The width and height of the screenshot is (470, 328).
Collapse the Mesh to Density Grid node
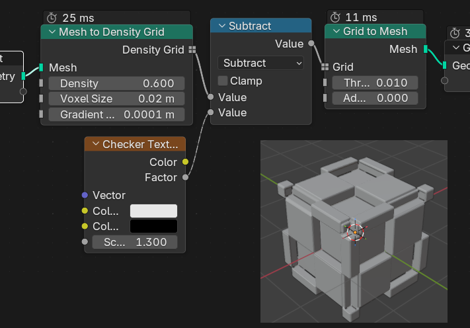click(51, 32)
